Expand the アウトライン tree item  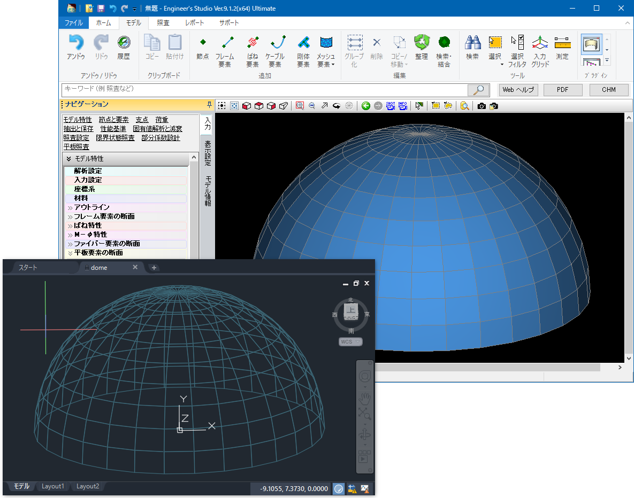pos(70,207)
